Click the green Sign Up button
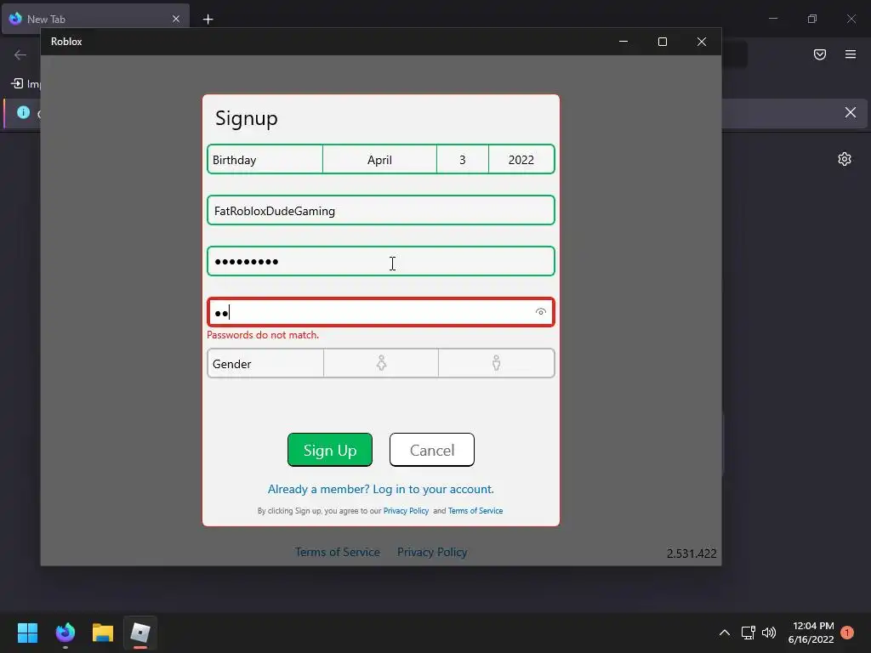 coord(330,450)
